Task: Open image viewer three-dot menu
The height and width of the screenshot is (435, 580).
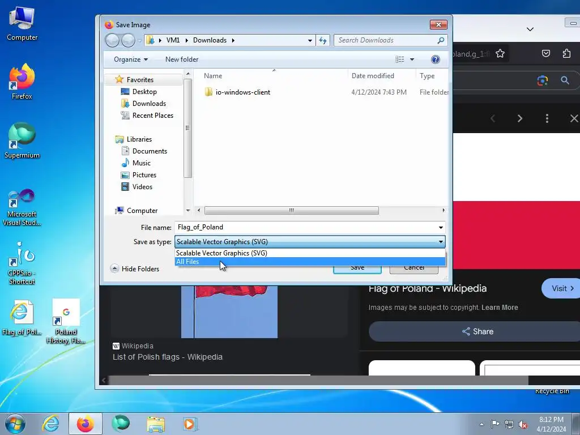Action: [547, 118]
